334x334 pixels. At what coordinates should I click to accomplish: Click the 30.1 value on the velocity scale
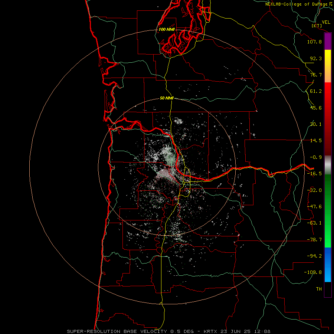point(316,124)
